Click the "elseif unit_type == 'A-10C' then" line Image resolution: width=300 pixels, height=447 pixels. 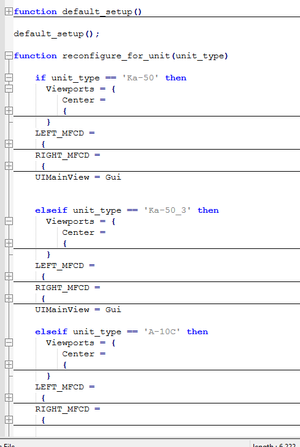click(x=121, y=332)
